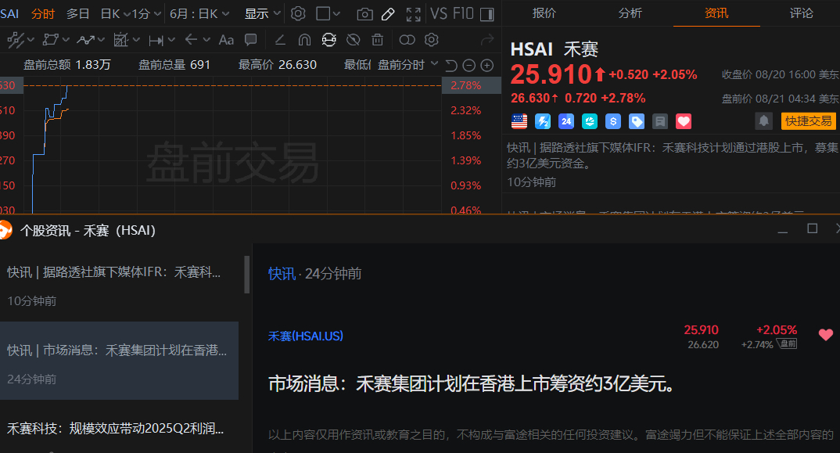Click the 最高价 26.630 value
The image size is (840, 453).
click(x=297, y=65)
